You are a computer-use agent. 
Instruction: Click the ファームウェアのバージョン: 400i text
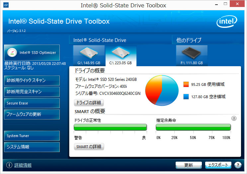(101, 87)
